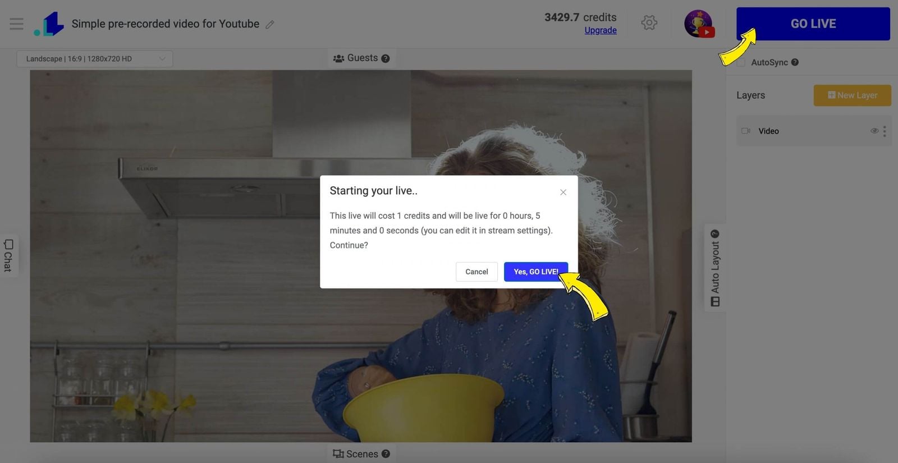
Task: Open the Guests tab
Action: click(356, 58)
